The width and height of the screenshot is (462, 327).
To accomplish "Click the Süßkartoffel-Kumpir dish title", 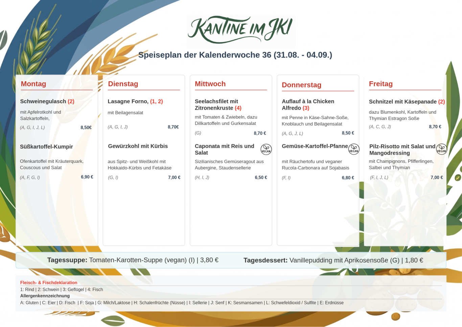I will tap(47, 147).
